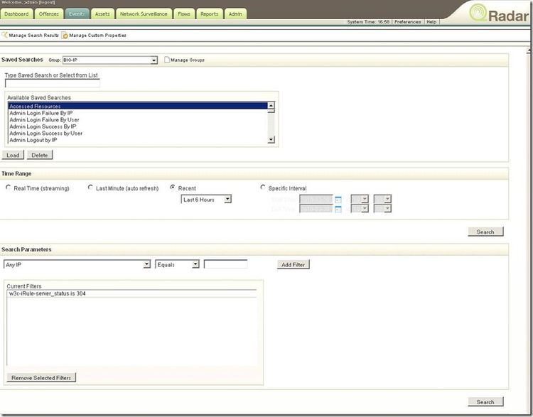Image resolution: width=533 pixels, height=417 pixels.
Task: Expand the Last 6 Hours dropdown
Action: point(206,200)
